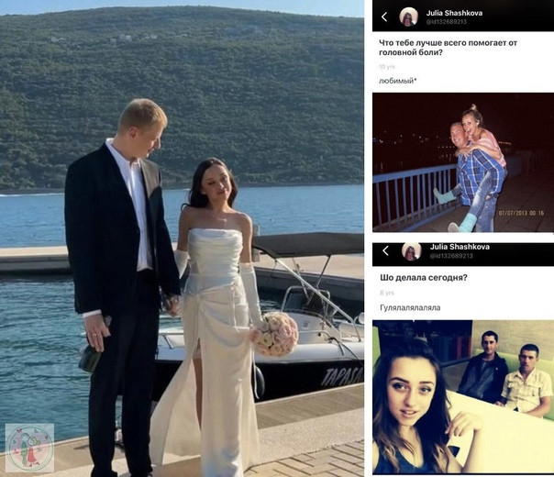Select the answer text "Гулялаляляляла"
The width and height of the screenshot is (554, 477).
coord(410,307)
